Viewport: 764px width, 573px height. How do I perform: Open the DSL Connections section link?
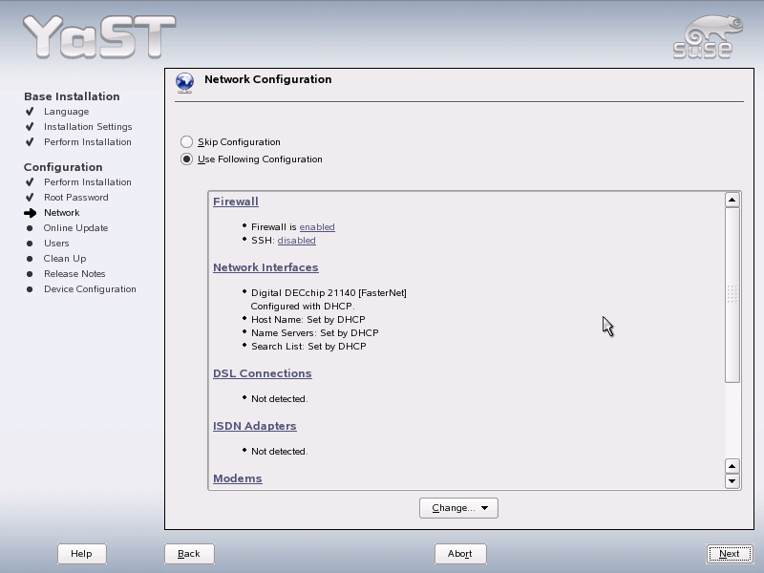point(262,373)
